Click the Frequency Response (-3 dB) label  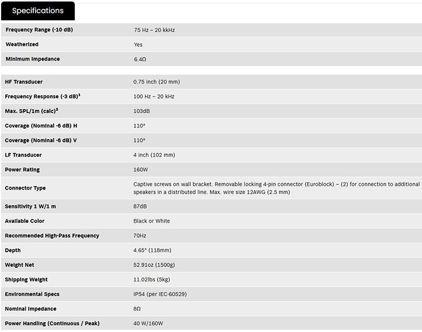[42, 96]
